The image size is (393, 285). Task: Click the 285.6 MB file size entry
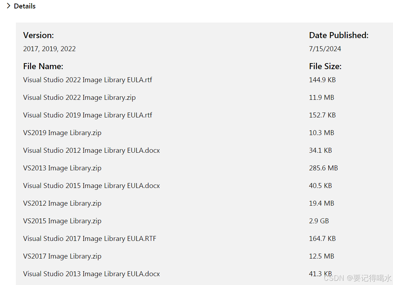[323, 168]
